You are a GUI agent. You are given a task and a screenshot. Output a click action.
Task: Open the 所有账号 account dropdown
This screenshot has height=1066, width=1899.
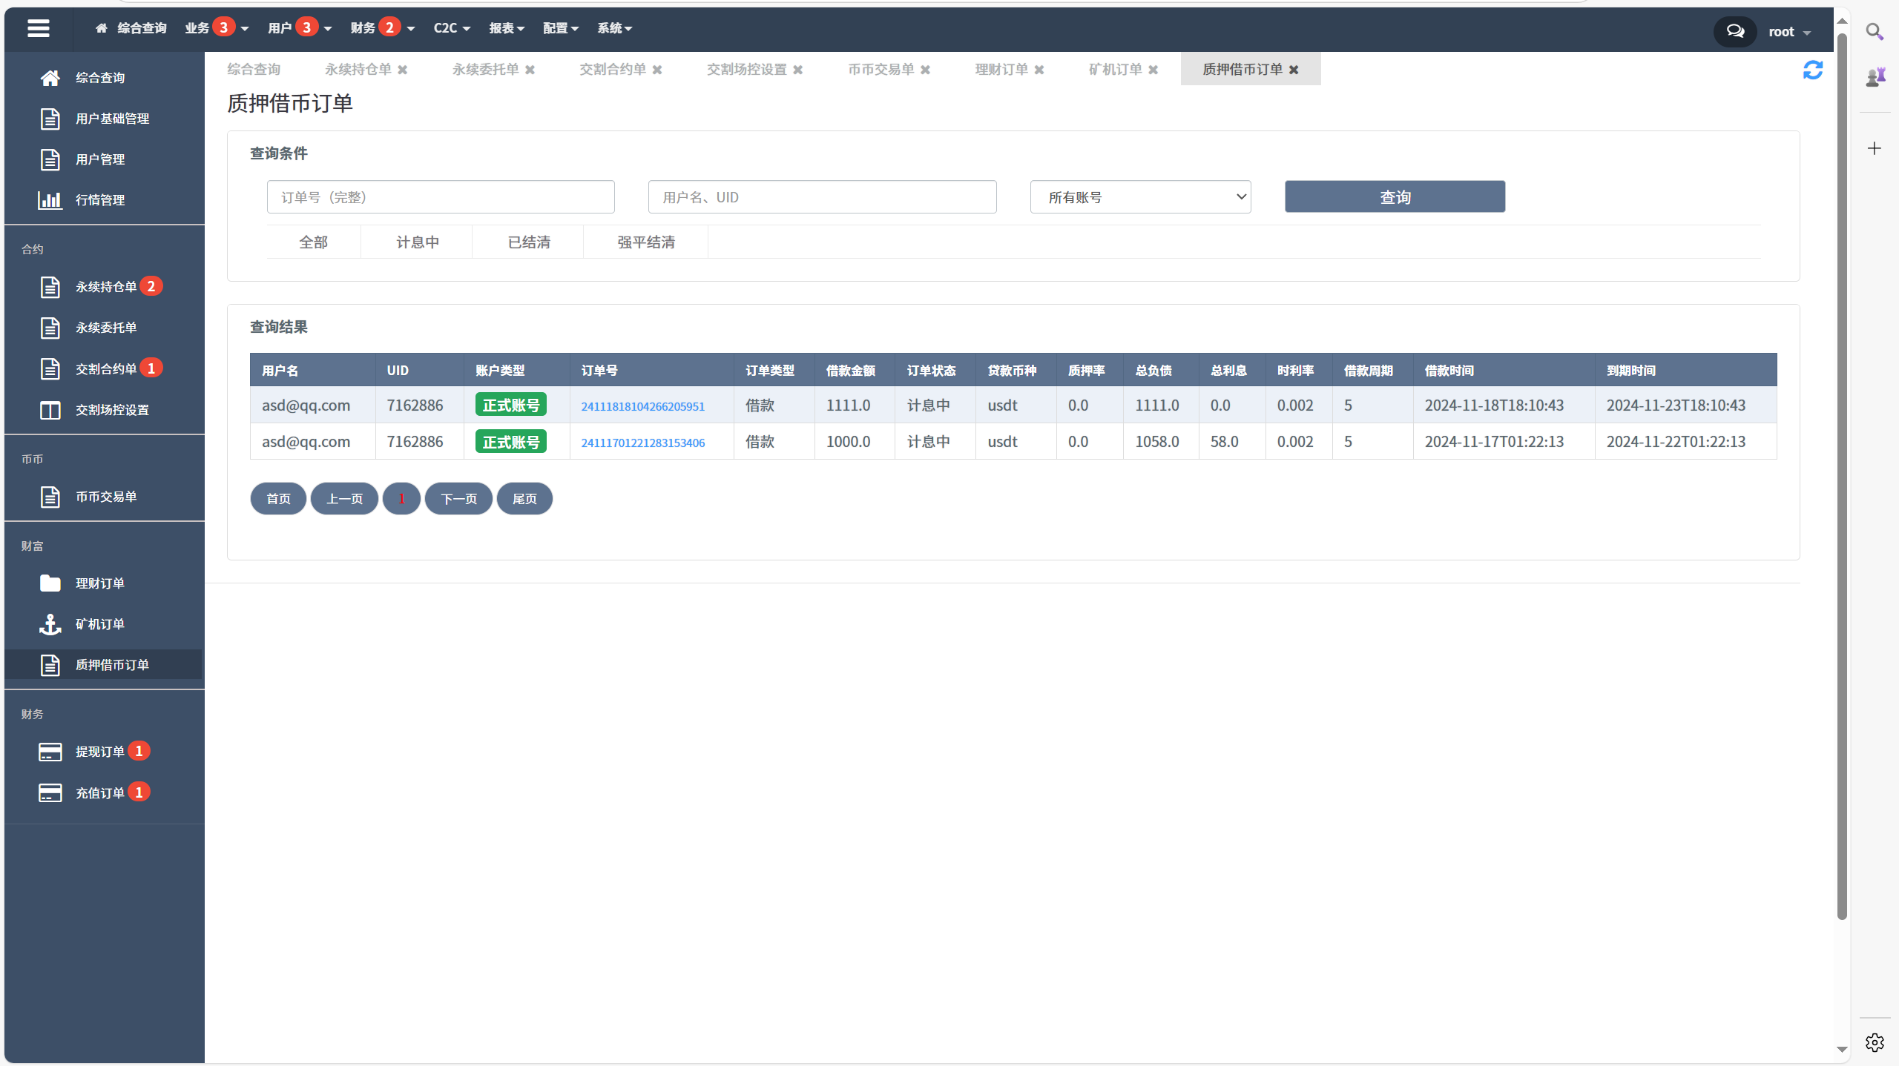[x=1140, y=196]
